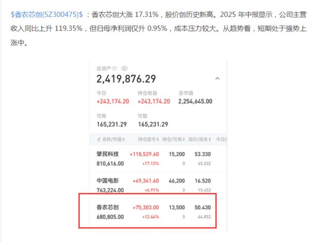Select the 香农芯创 holding name
Viewport: 312px width, 242px height.
pos(108,207)
